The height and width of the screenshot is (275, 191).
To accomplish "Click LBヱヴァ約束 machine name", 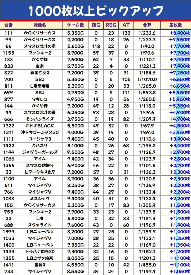I will tap(40, 258).
